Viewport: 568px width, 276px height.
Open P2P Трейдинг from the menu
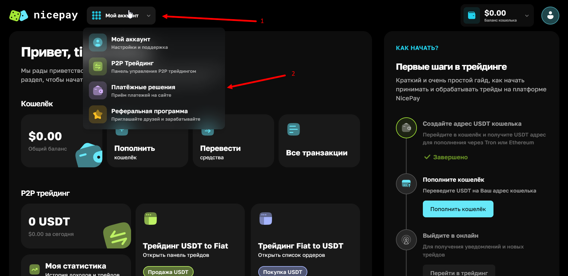(x=154, y=66)
